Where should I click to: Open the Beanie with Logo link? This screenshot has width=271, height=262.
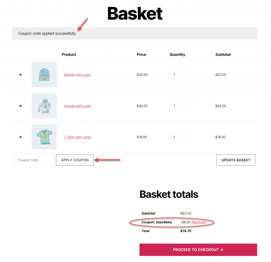(77, 75)
